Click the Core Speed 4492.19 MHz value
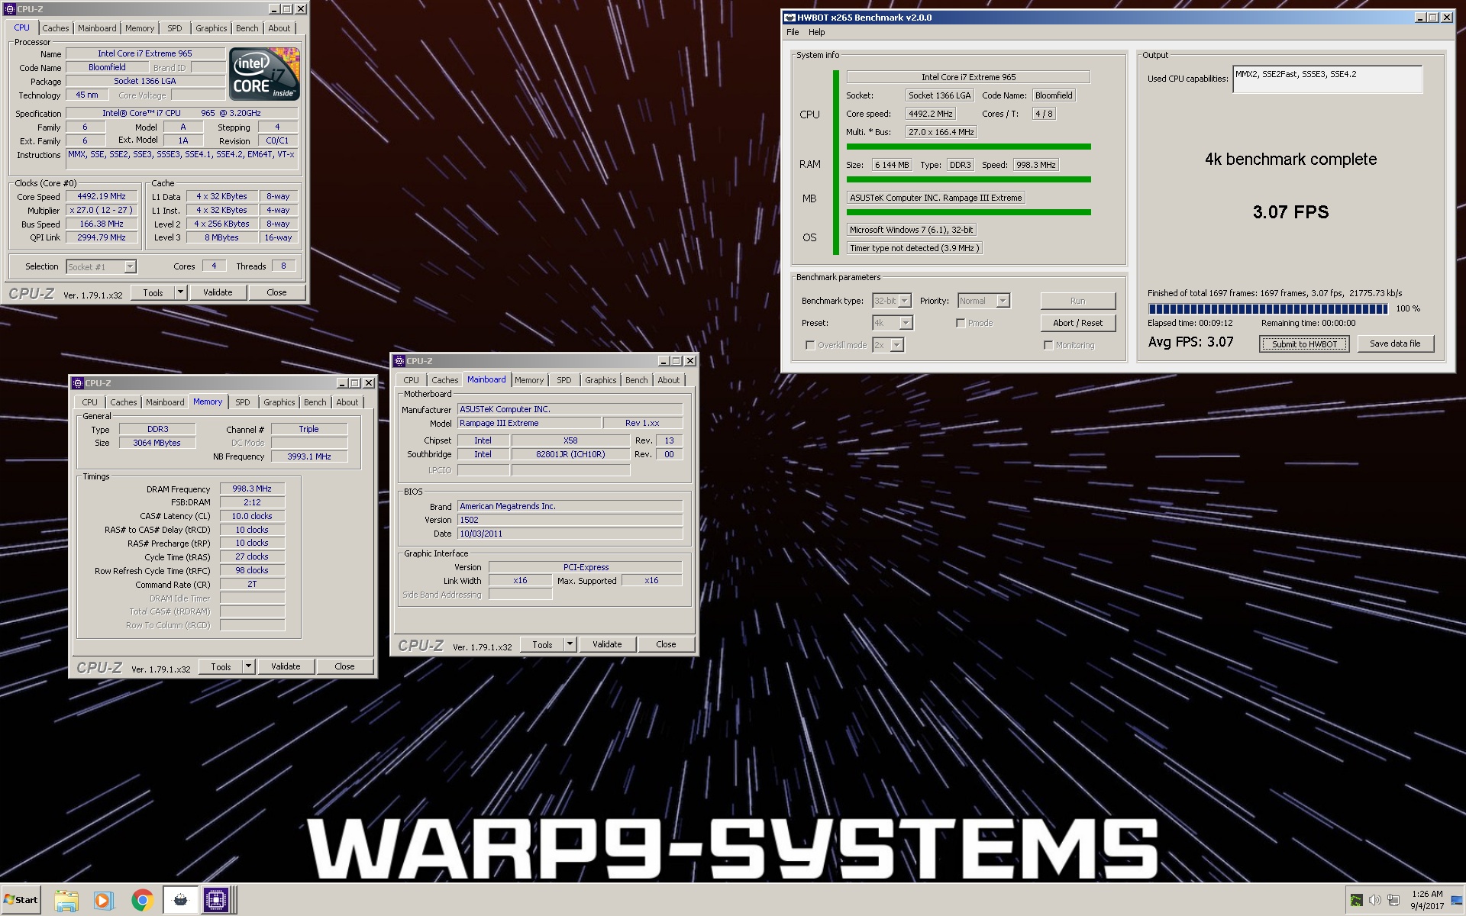 [x=102, y=196]
